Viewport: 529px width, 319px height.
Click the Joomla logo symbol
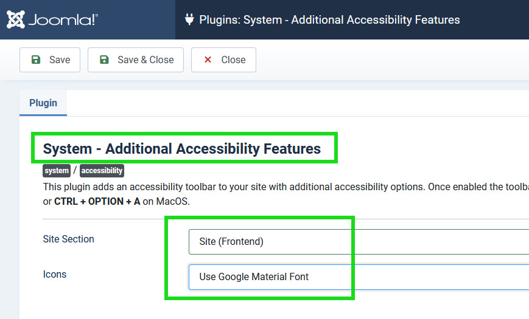[16, 19]
